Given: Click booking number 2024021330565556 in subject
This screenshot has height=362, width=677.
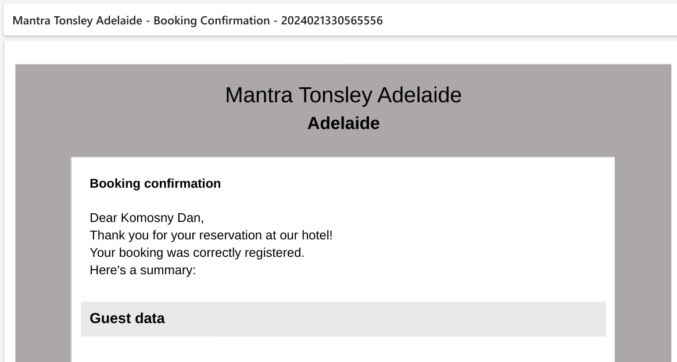Looking at the screenshot, I should 332,20.
